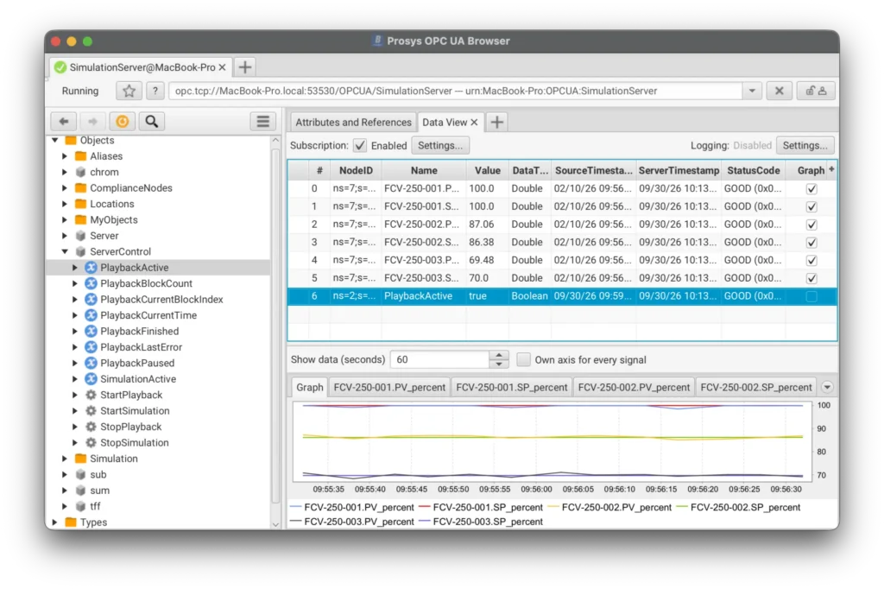Open the FCV-250-001.SP_percent graph tab
The width and height of the screenshot is (884, 589).
coord(511,387)
